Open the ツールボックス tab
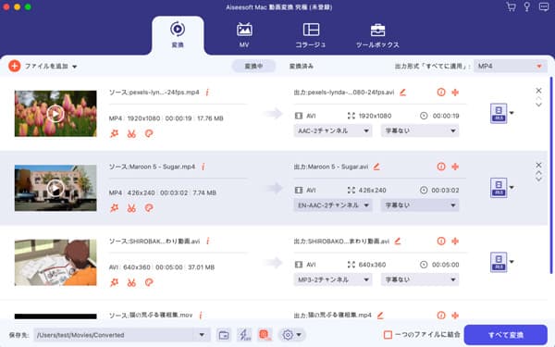 coord(377,35)
